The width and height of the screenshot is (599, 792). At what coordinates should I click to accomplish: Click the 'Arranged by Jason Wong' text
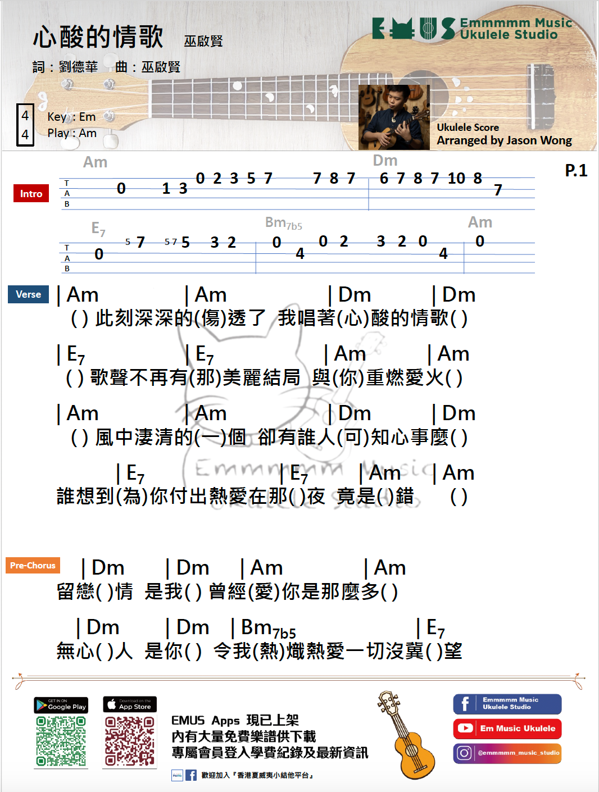tap(504, 140)
